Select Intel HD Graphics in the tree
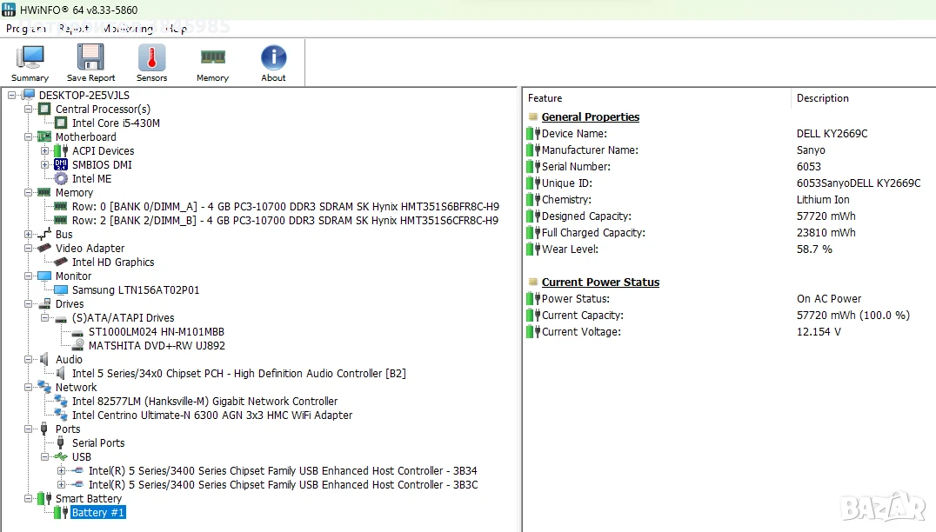 113,262
